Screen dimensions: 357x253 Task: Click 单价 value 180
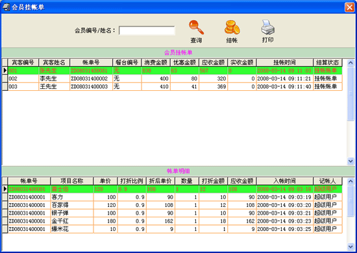pyautogui.click(x=112, y=221)
